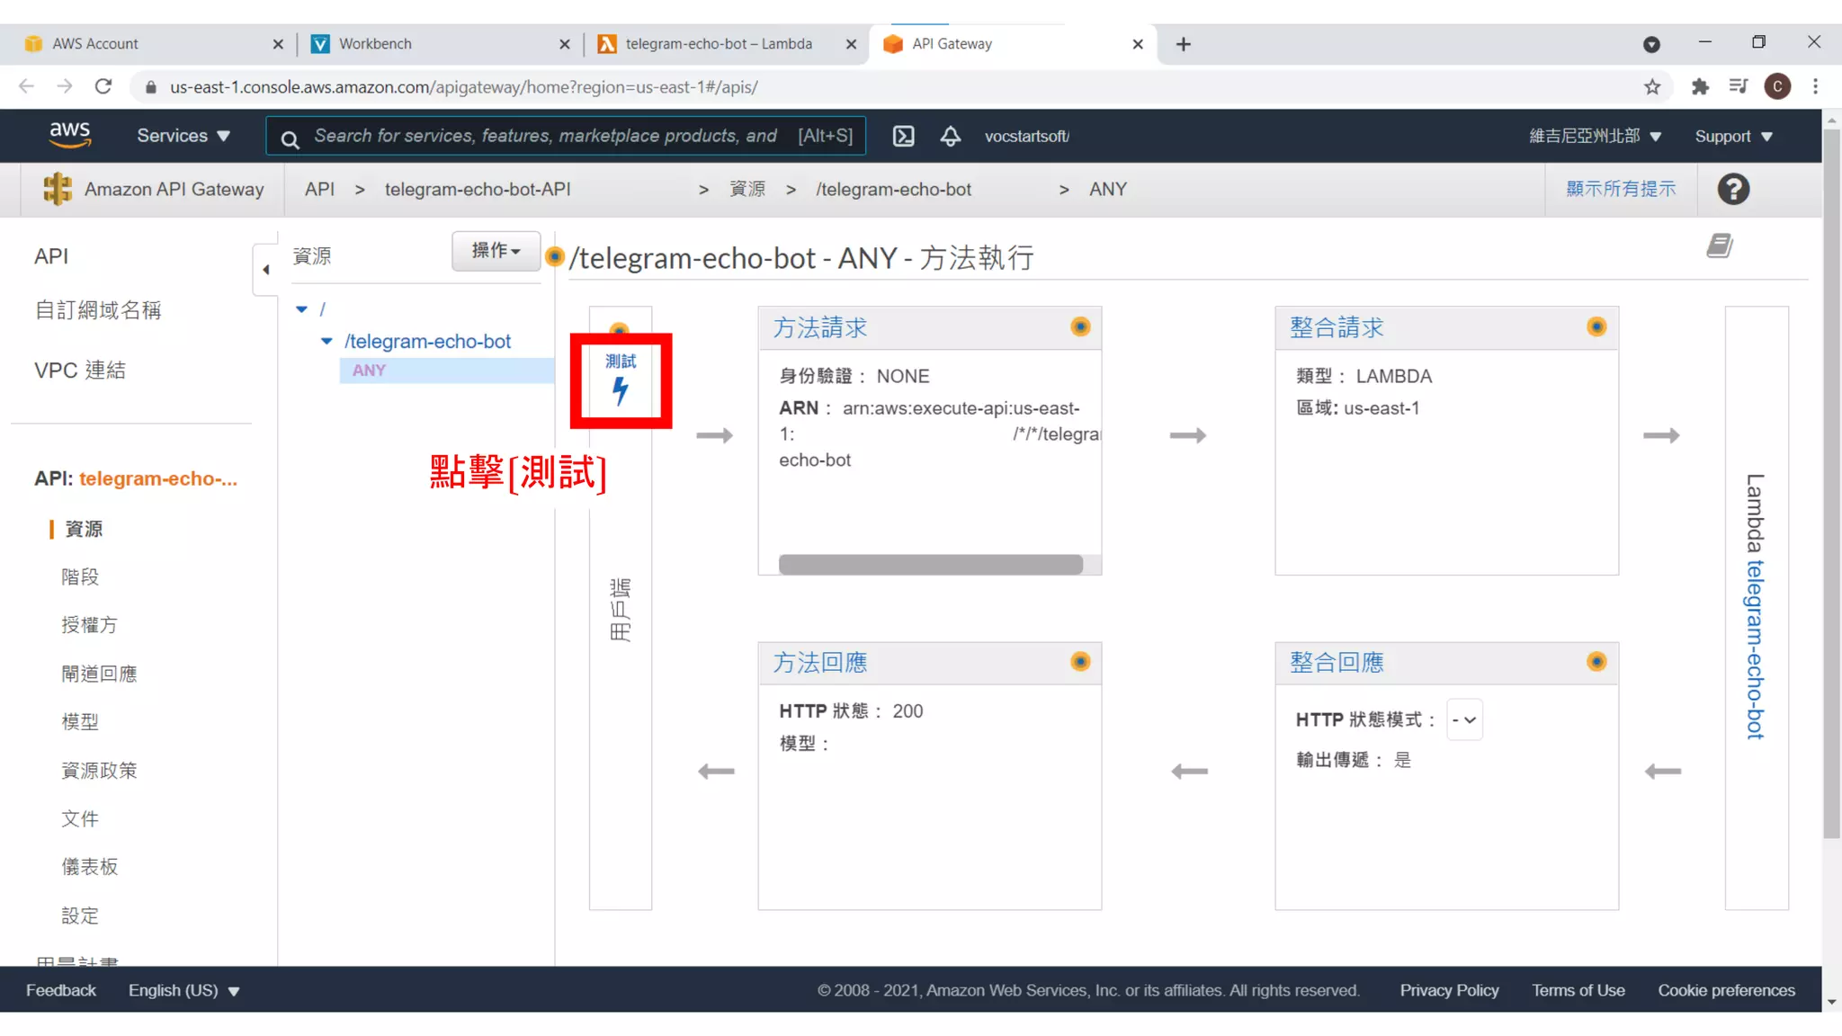This screenshot has width=1842, height=1036.
Task: Open the 方法請求 link
Action: (x=819, y=327)
